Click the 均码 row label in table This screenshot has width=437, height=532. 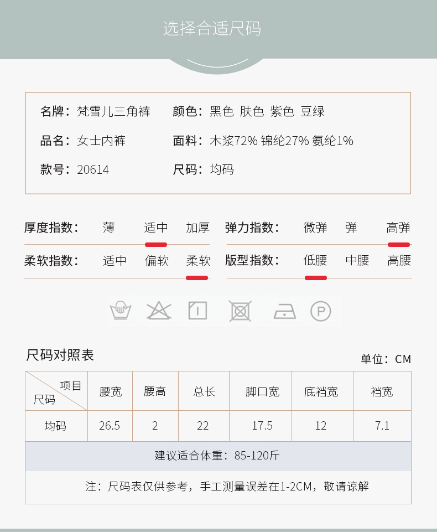click(x=55, y=426)
